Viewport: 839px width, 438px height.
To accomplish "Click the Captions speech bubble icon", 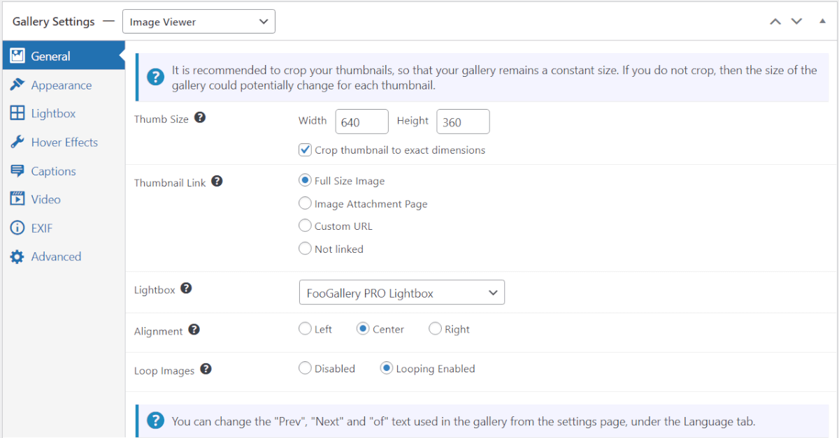I will pyautogui.click(x=17, y=171).
